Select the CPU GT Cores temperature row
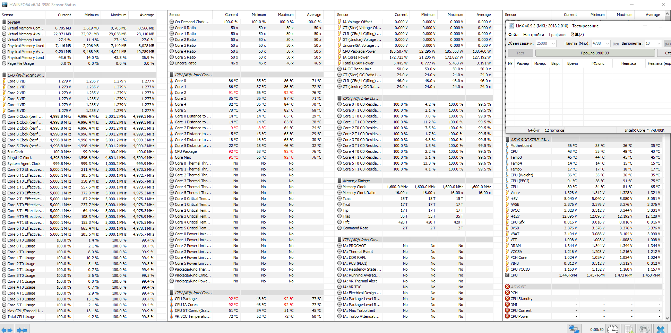 click(x=246, y=310)
